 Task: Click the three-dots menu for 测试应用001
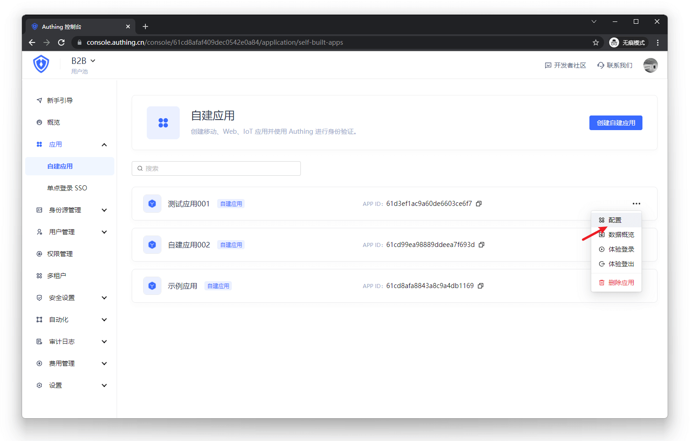[636, 204]
